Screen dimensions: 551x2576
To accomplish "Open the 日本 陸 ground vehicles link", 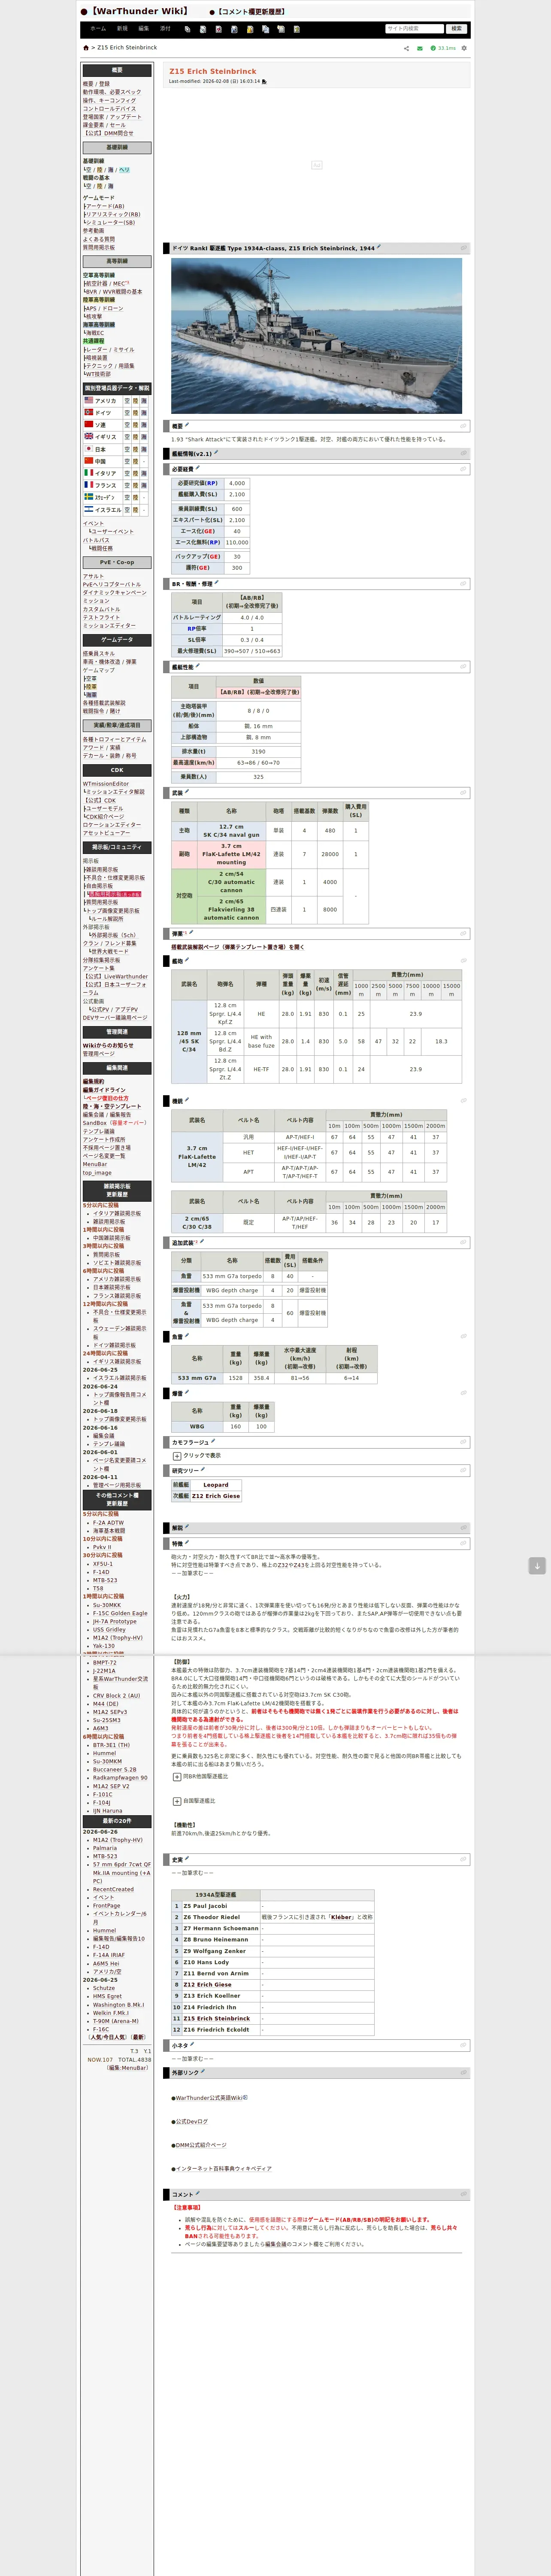I will pyautogui.click(x=136, y=449).
